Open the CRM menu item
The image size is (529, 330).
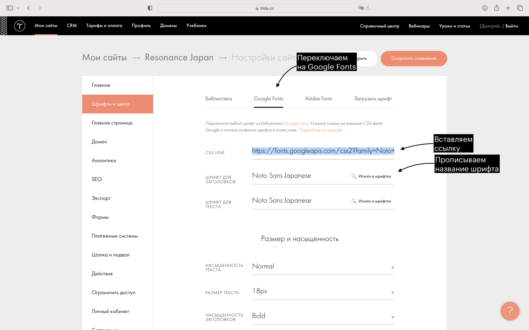coord(72,25)
